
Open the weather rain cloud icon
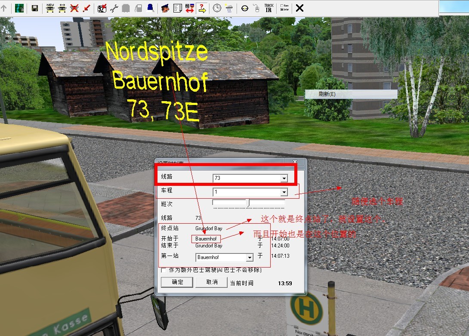pyautogui.click(x=229, y=8)
